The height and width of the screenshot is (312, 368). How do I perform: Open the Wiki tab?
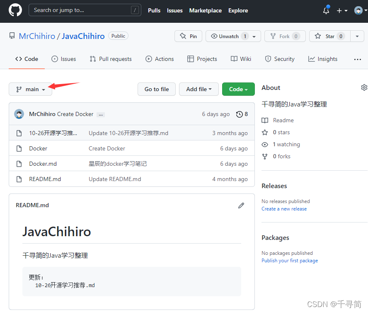[x=241, y=59]
